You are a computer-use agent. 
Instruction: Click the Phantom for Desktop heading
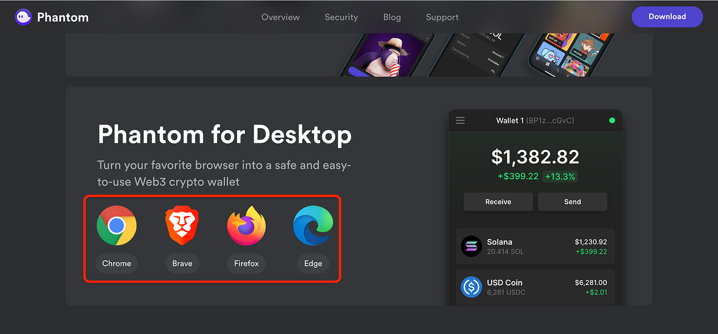point(225,135)
